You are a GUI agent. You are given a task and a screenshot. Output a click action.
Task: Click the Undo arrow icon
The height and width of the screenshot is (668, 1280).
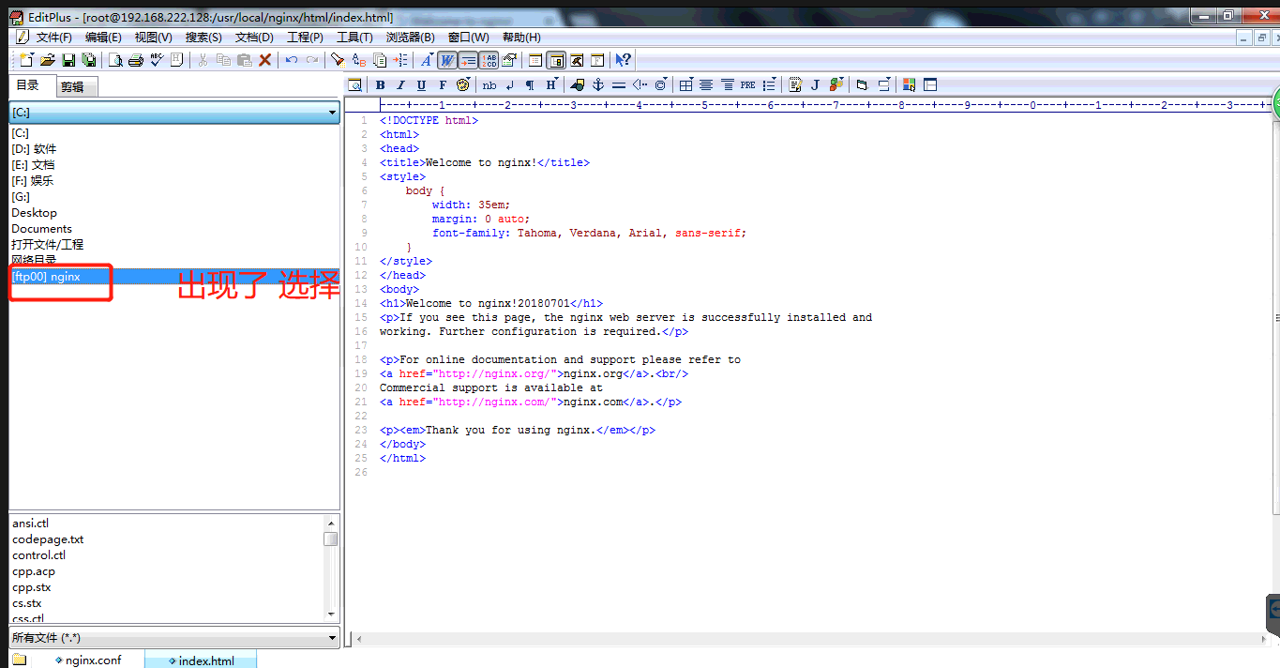292,60
